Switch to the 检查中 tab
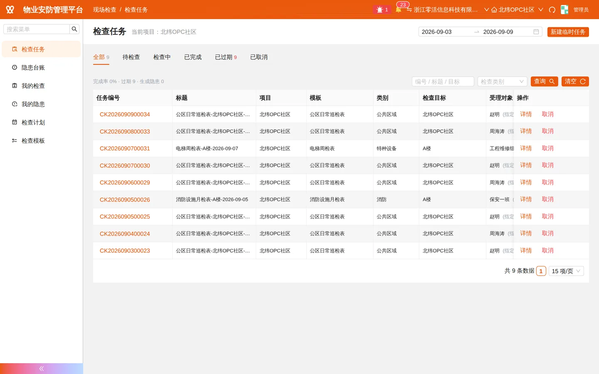Viewport: 599px width, 374px height. click(162, 57)
